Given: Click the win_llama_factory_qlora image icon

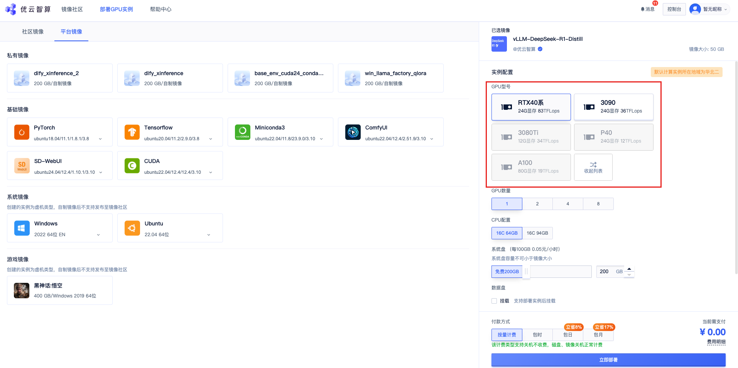Looking at the screenshot, I should point(353,78).
